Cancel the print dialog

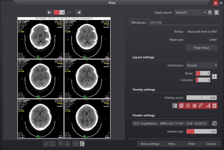click(x=211, y=144)
